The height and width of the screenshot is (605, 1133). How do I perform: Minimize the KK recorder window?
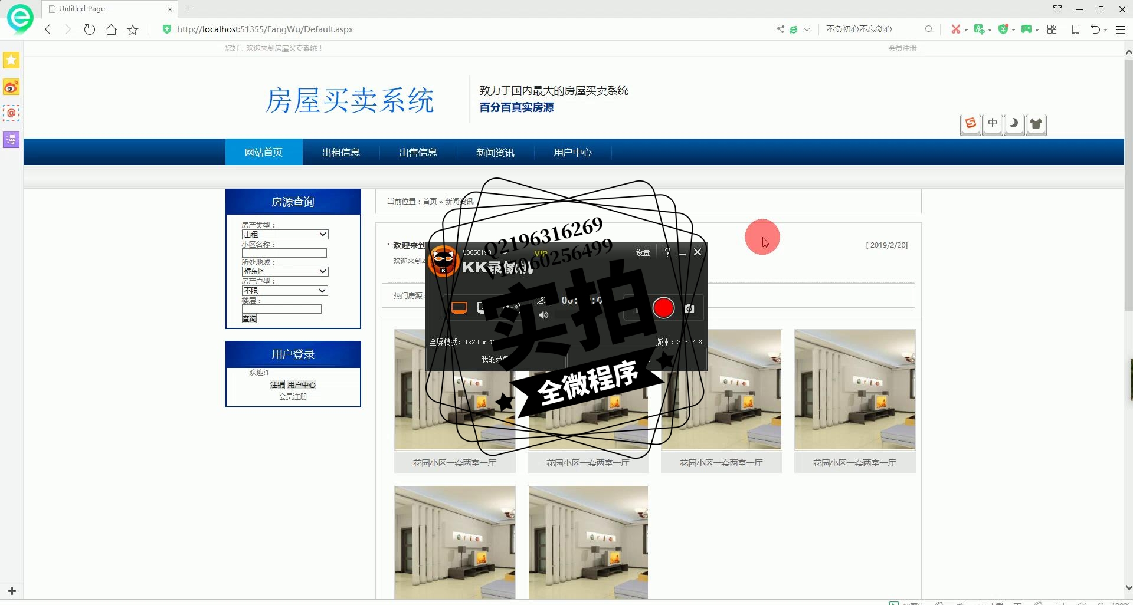coord(682,253)
